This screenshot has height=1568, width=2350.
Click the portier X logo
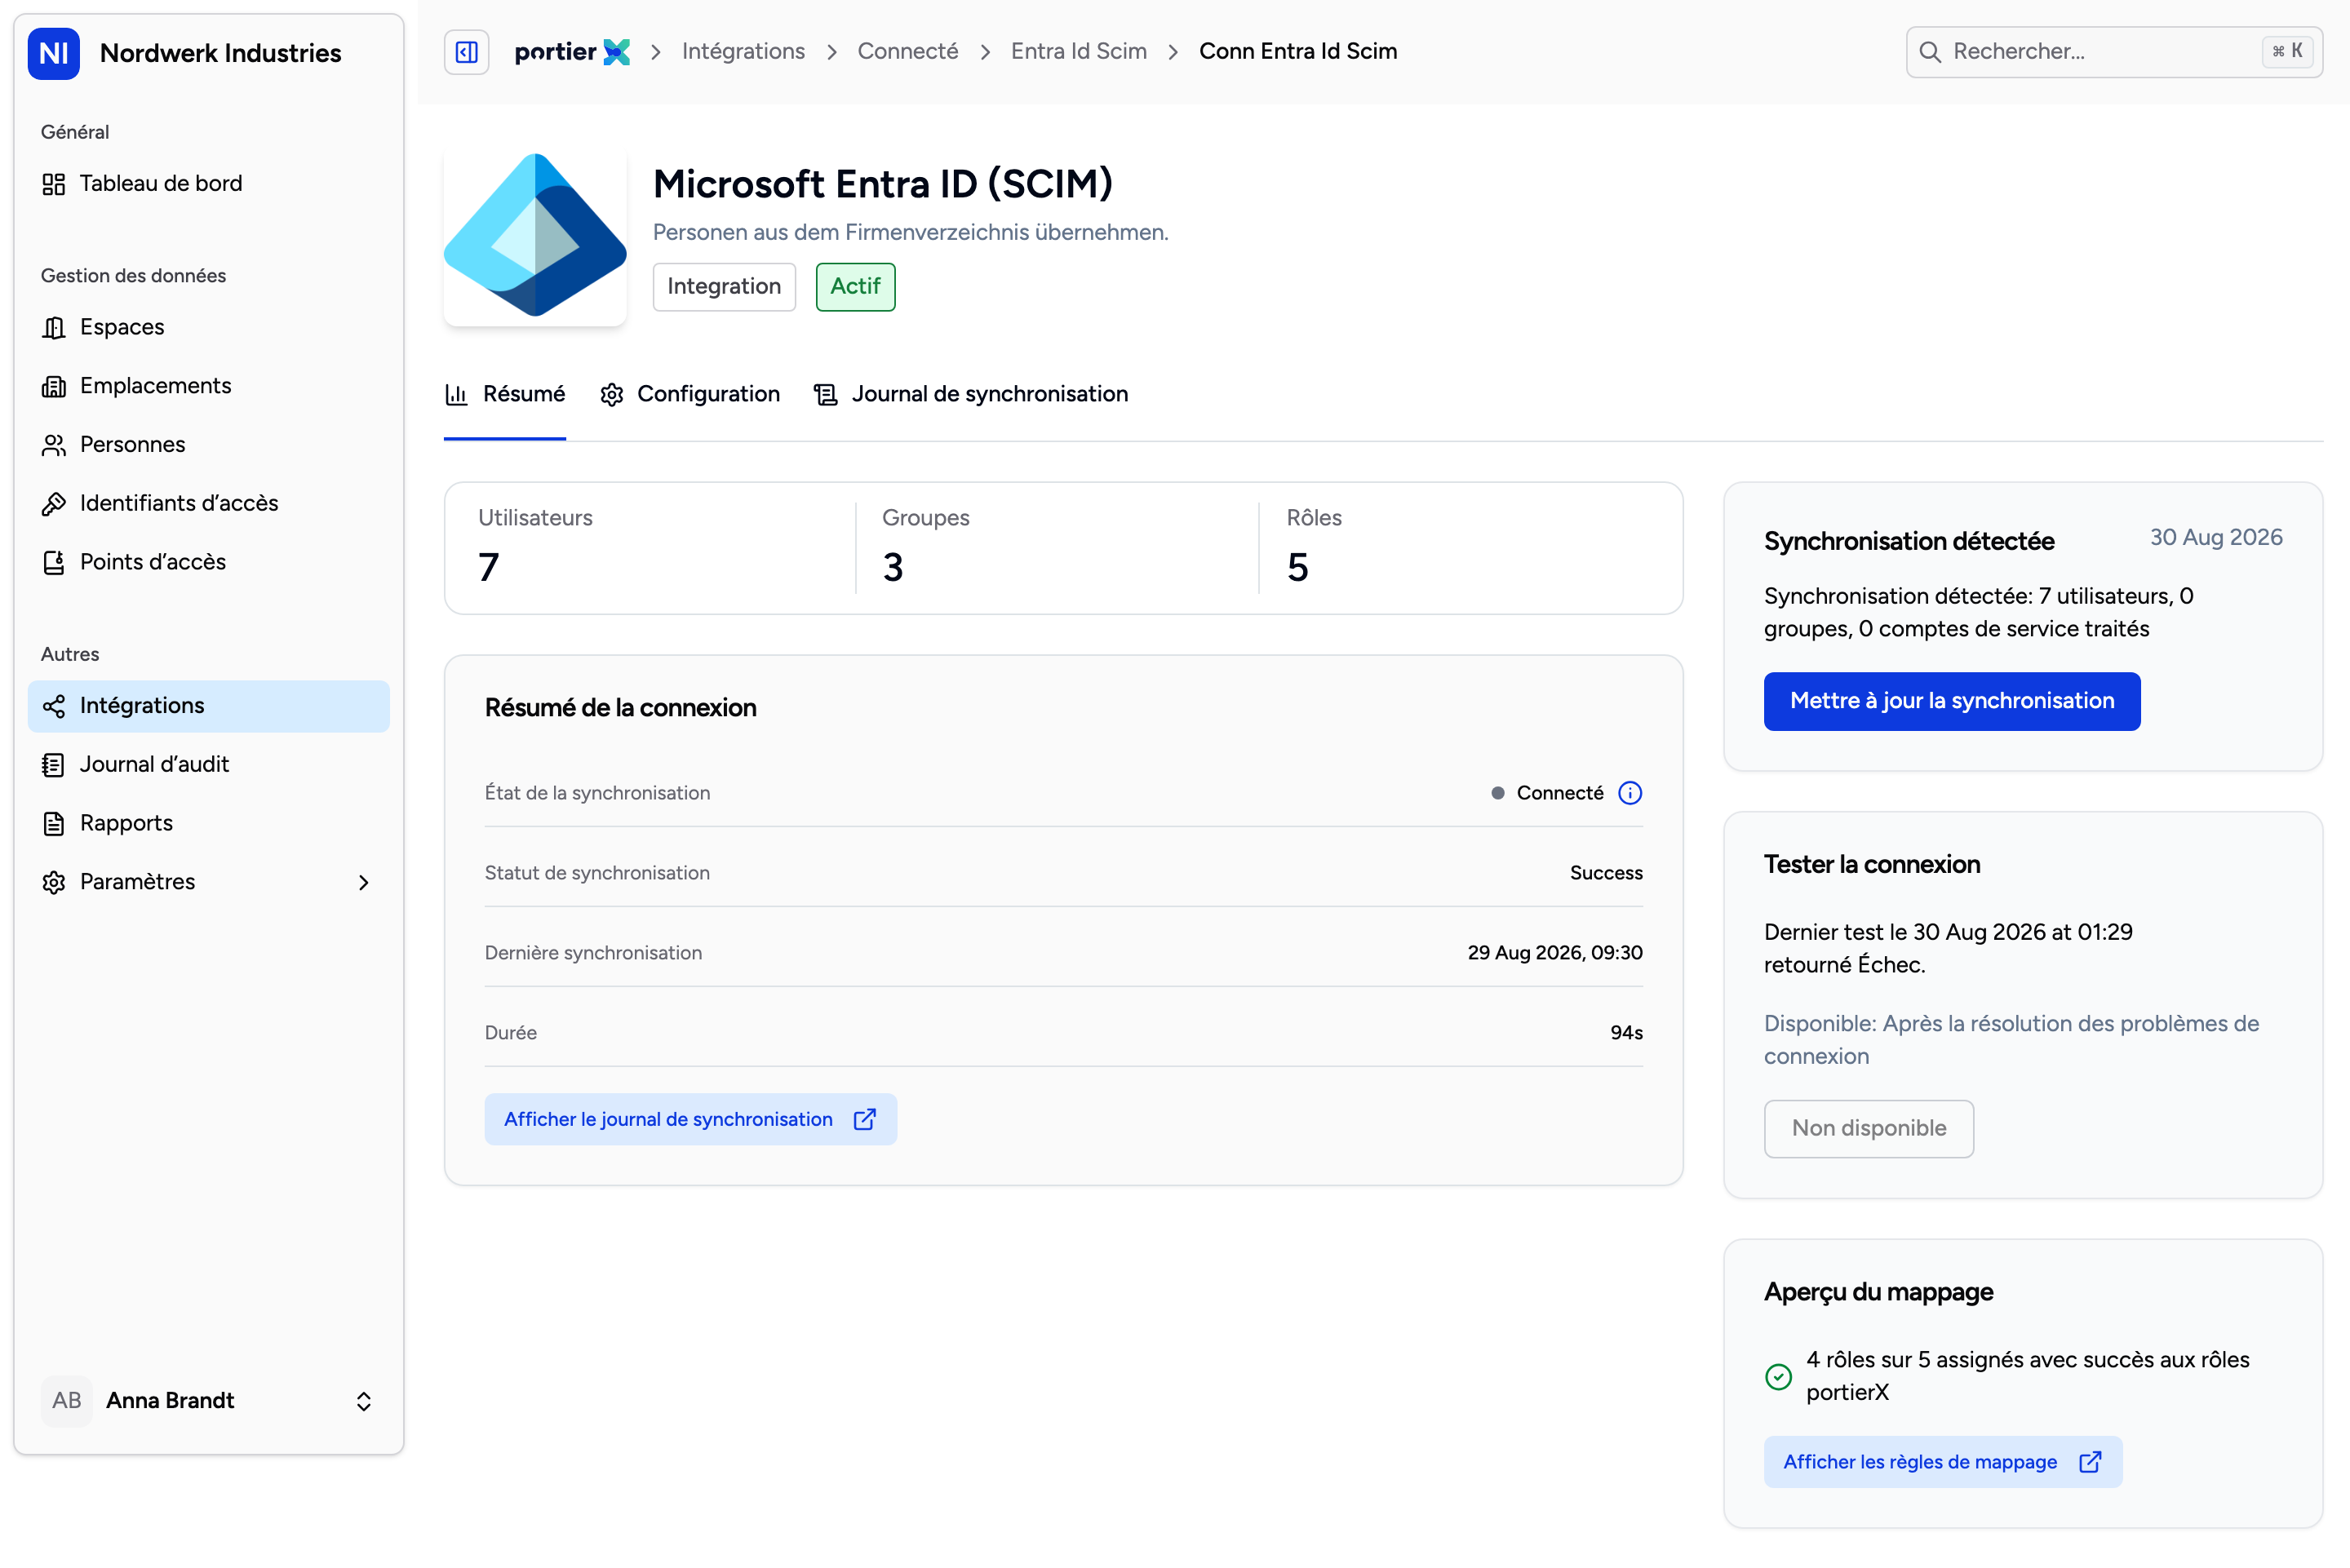click(572, 52)
